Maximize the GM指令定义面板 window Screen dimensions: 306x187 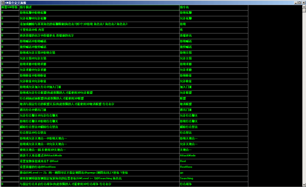(299, 2)
